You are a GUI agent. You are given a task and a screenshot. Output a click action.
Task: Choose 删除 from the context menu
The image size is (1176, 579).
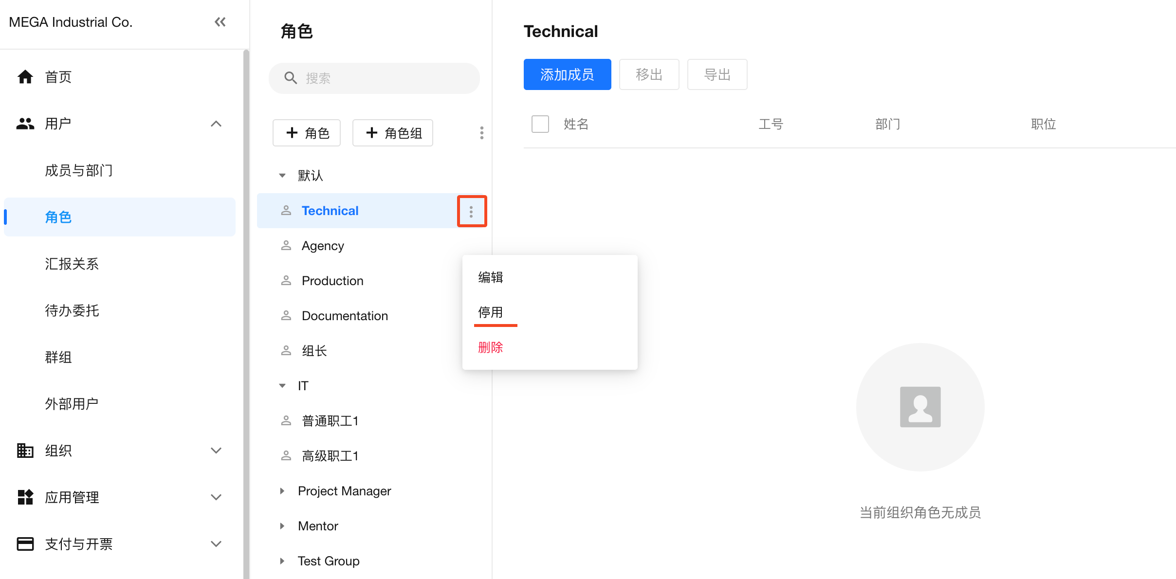click(x=490, y=347)
